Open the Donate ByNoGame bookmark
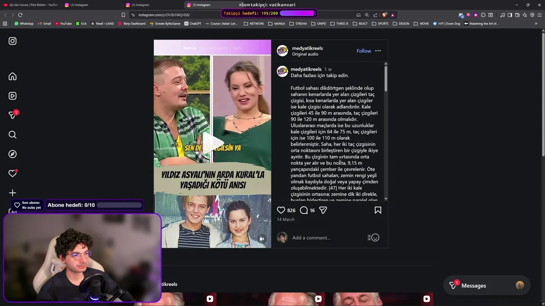This screenshot has height=306, width=545. point(165,24)
